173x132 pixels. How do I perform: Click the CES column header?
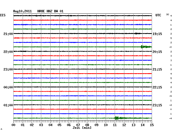[3, 15]
